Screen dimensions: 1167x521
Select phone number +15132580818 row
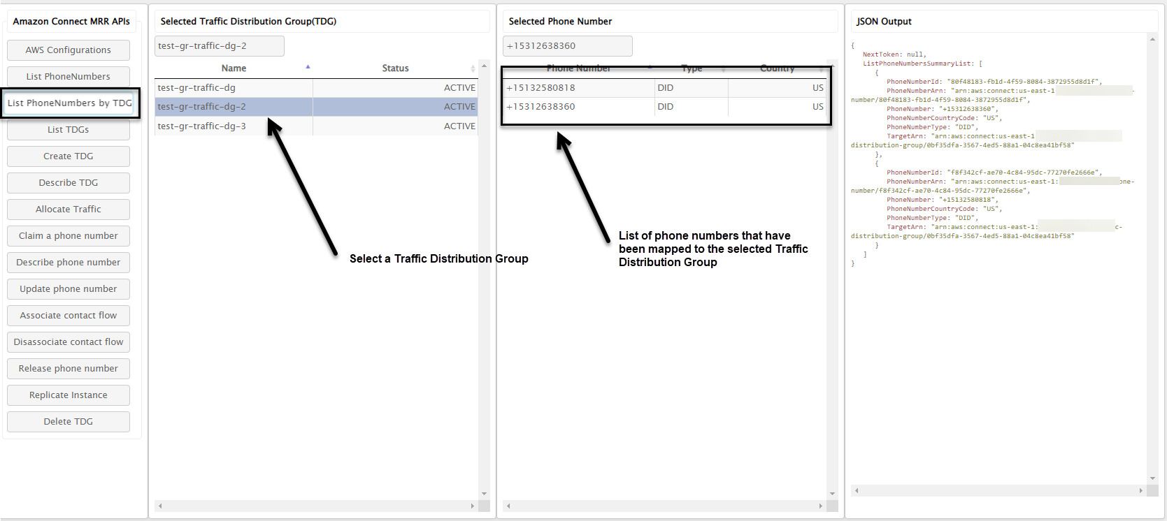[x=665, y=88]
